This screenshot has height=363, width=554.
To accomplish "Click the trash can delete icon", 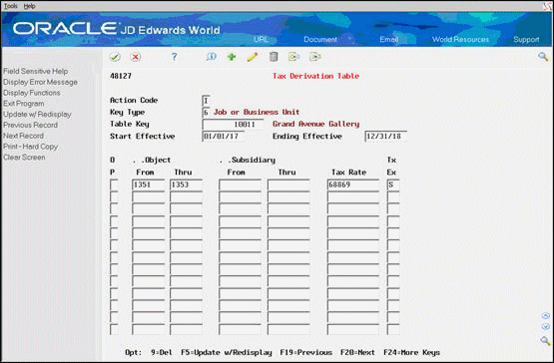I will [x=274, y=57].
